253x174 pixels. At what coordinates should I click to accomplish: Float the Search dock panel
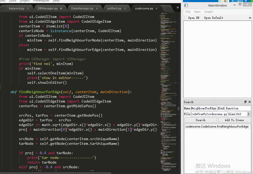(x=245, y=102)
